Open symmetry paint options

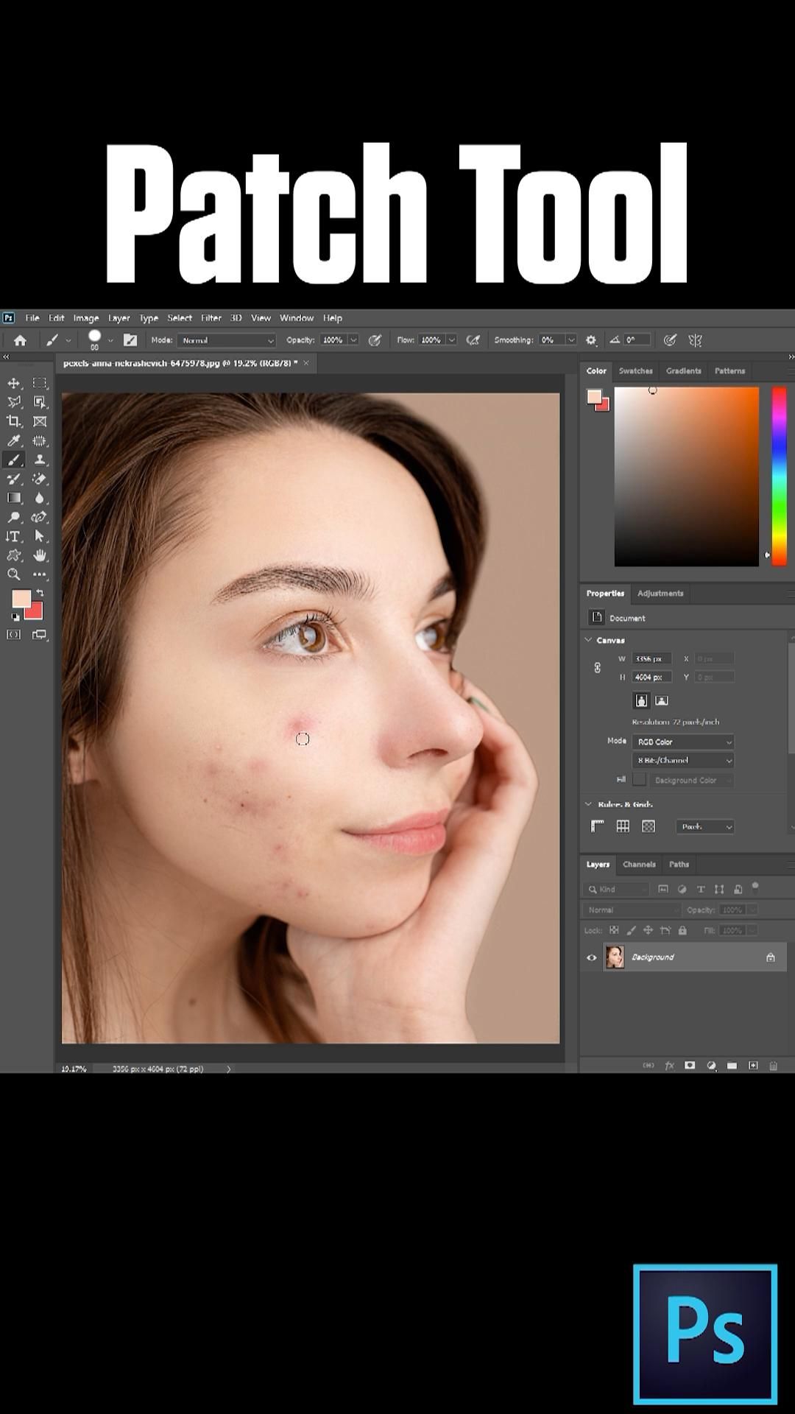pyautogui.click(x=695, y=340)
